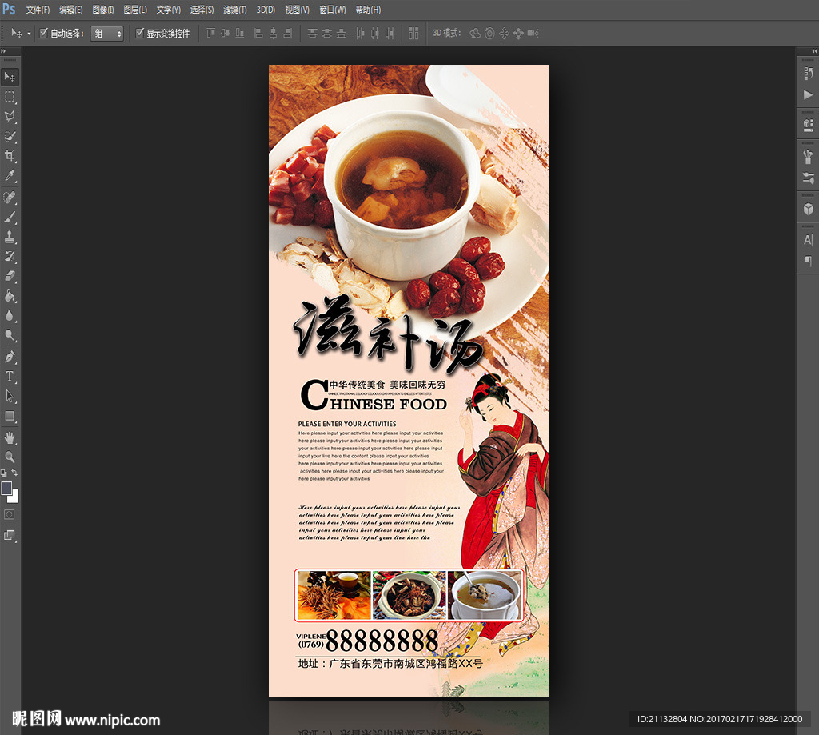Open the 滤镜(T) menu

pos(235,10)
